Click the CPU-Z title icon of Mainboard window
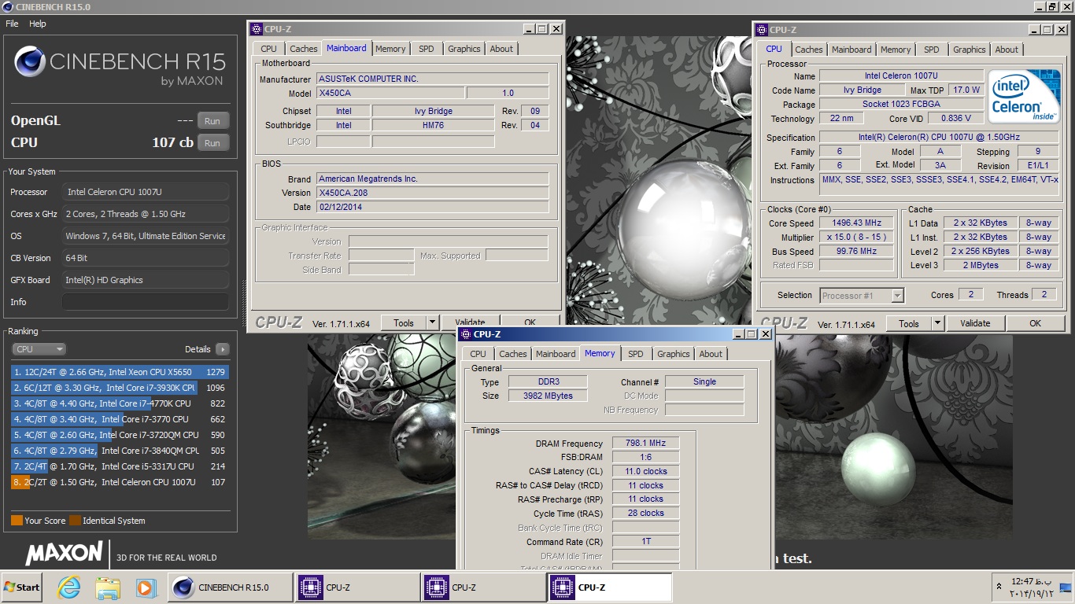1075x604 pixels. click(x=257, y=29)
